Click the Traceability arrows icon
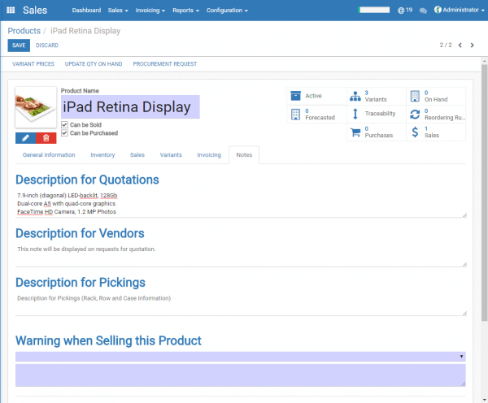 (x=355, y=114)
